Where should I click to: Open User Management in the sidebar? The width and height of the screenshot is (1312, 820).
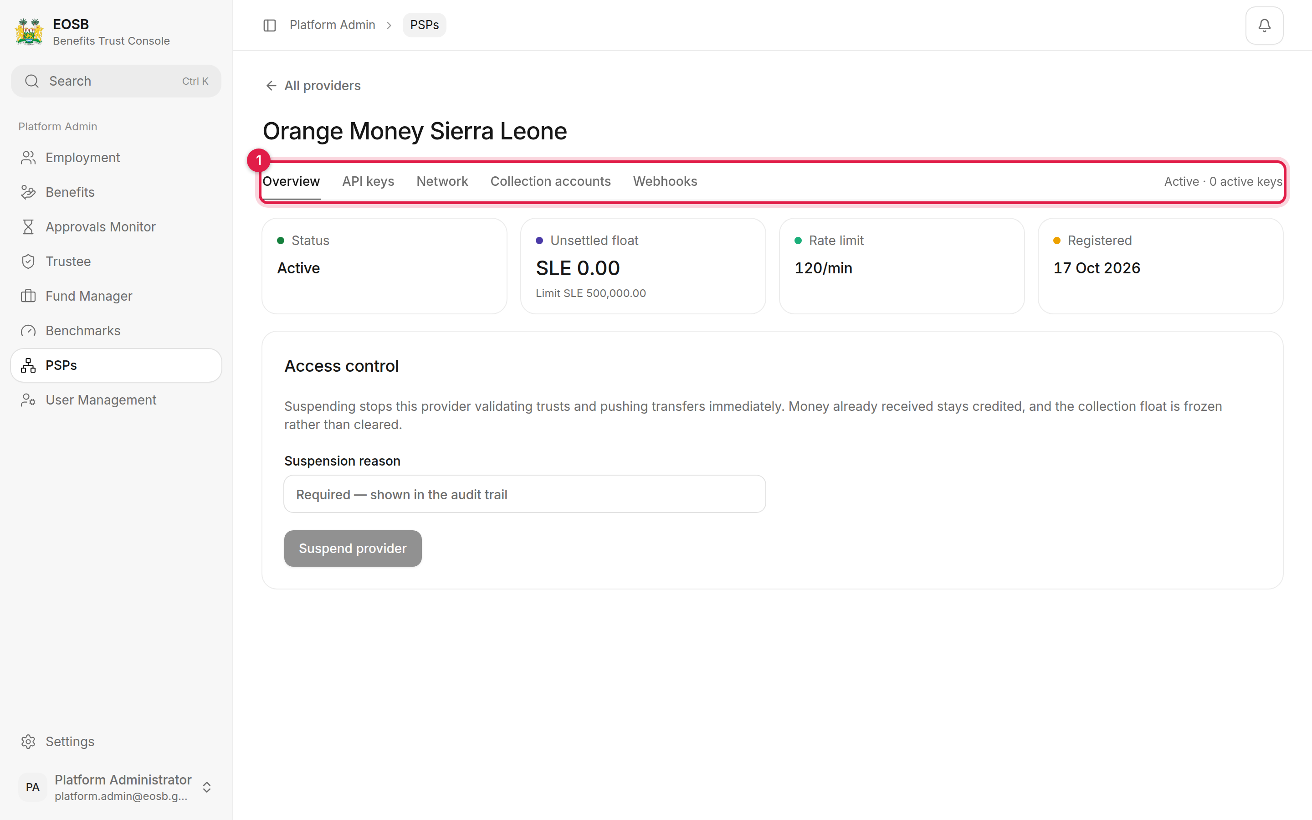coord(116,400)
